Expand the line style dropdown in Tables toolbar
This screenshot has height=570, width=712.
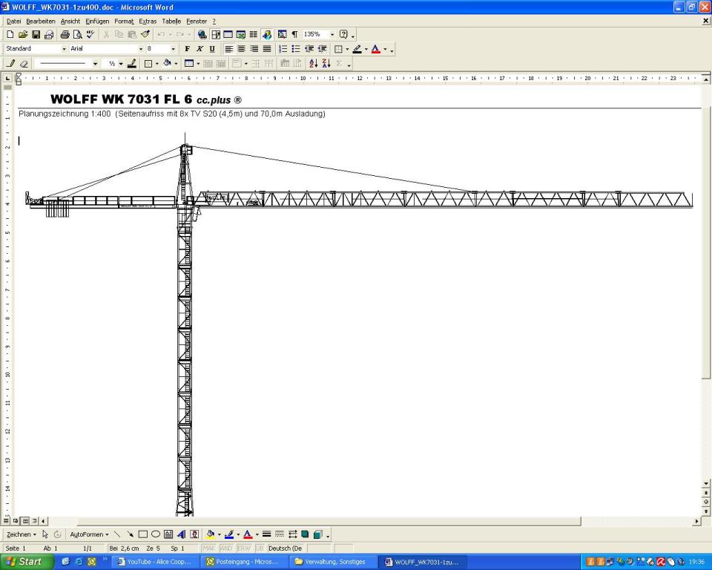pos(95,64)
